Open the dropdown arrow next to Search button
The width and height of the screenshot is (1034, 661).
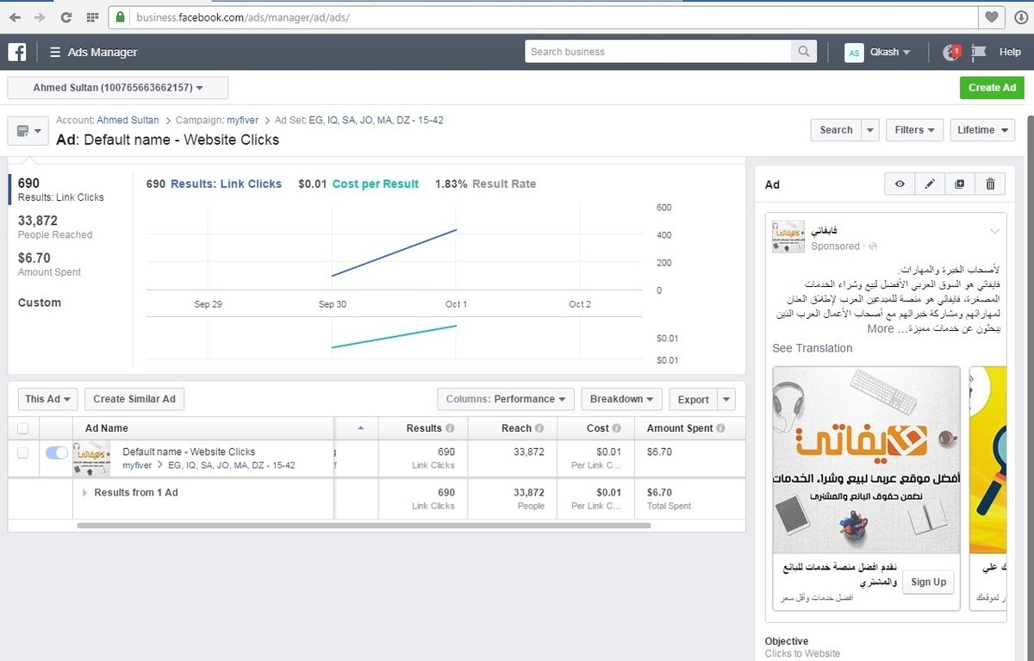870,130
